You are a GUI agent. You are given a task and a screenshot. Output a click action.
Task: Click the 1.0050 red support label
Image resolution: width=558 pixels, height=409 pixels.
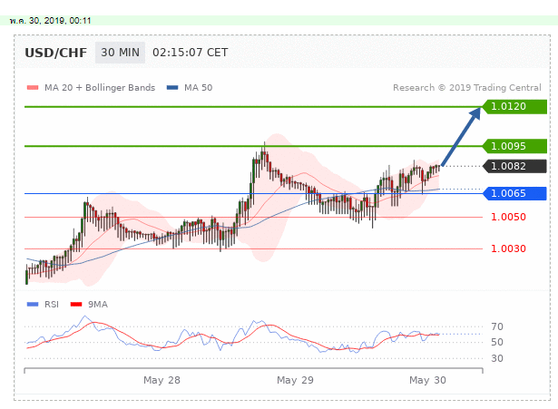tap(508, 217)
